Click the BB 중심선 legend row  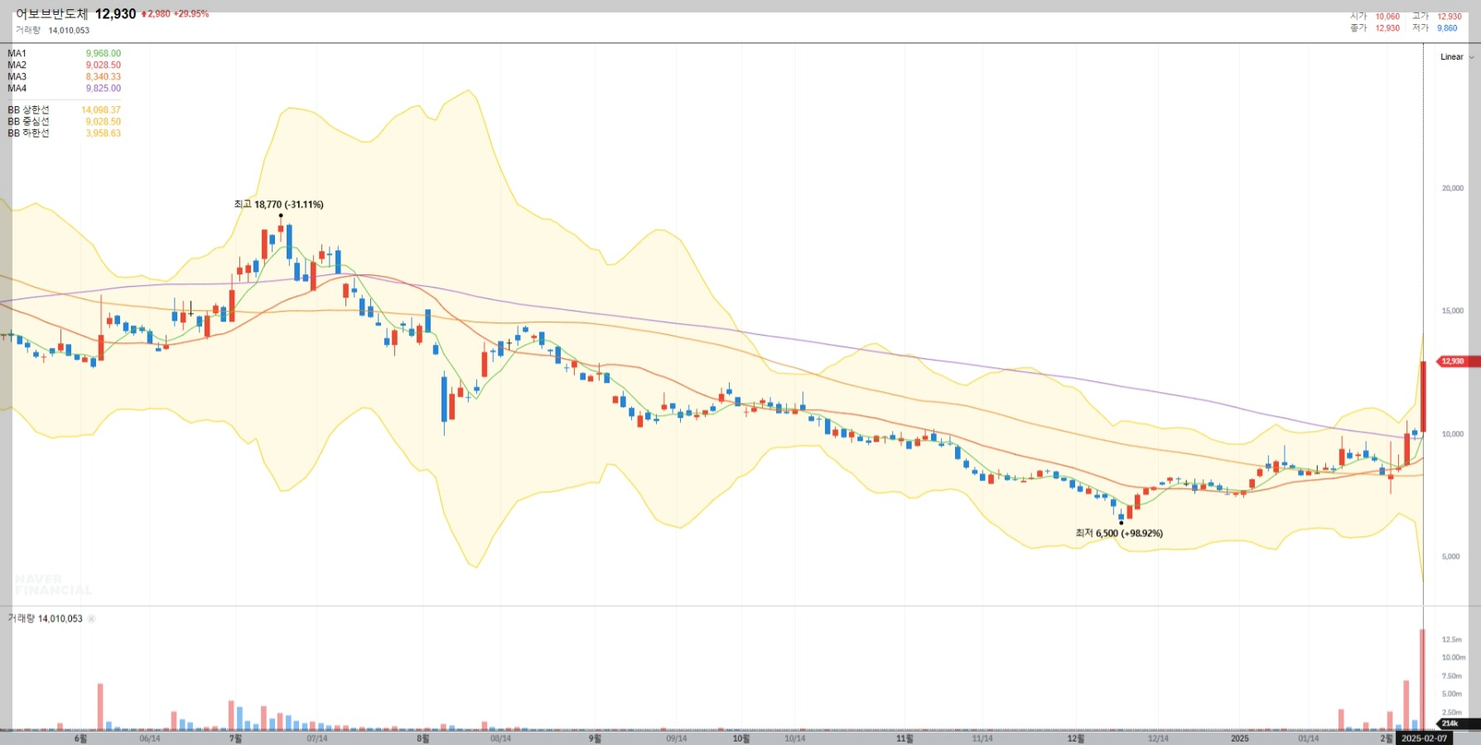(64, 122)
